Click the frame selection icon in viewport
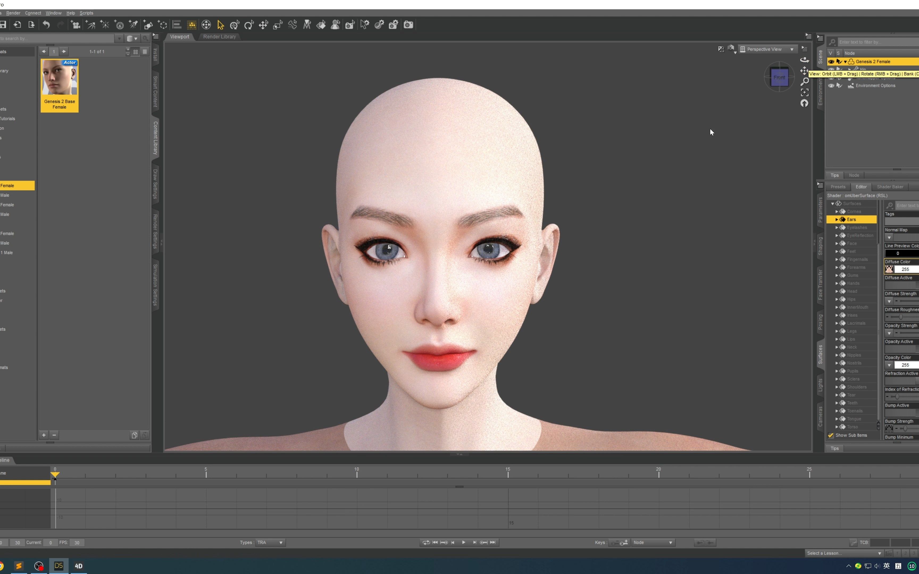Screen dimensions: 919x574 [804, 93]
